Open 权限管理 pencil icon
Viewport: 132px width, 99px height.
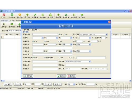(35, 16)
